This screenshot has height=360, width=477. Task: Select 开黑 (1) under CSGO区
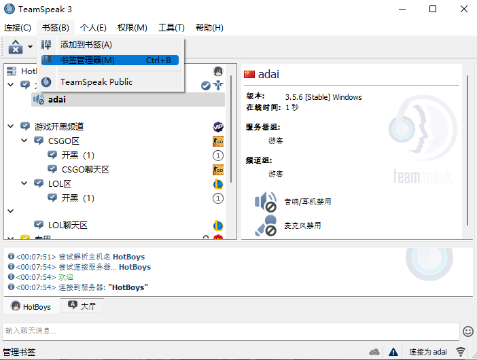click(78, 156)
